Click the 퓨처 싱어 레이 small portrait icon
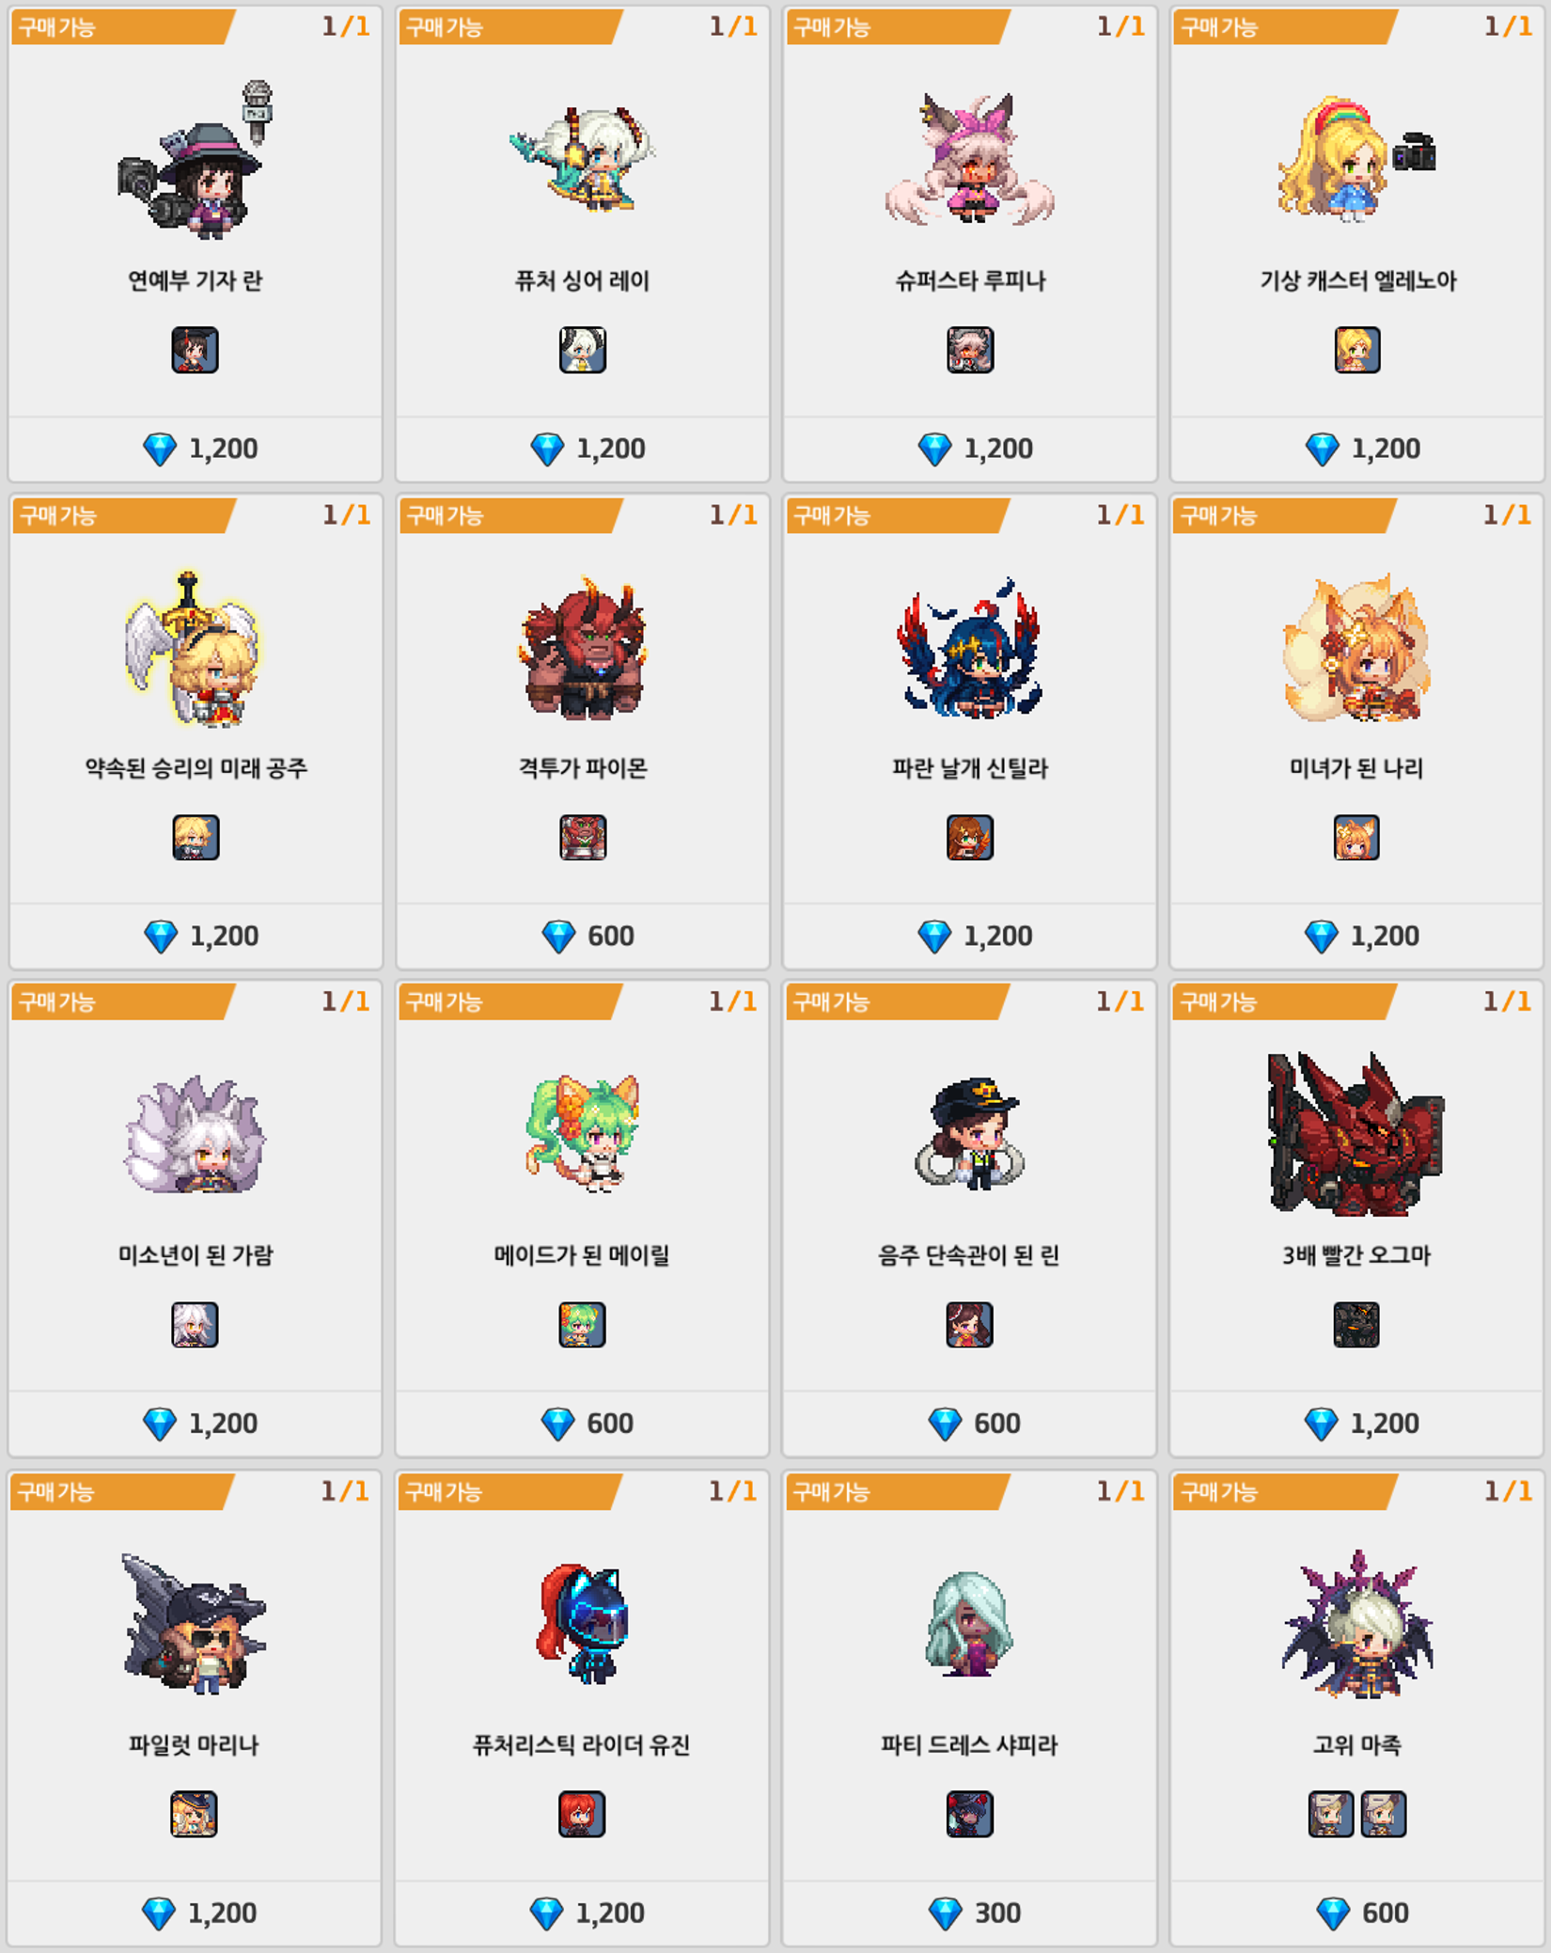 coord(582,350)
